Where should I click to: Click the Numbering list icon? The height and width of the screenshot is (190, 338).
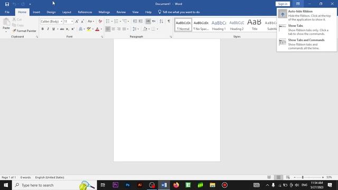click(116, 21)
